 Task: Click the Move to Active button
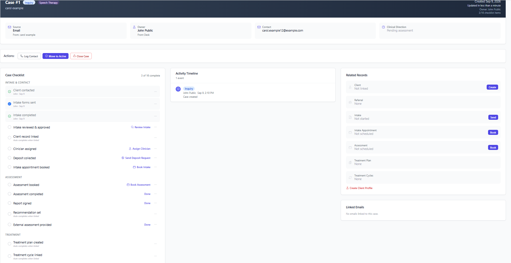coord(55,56)
